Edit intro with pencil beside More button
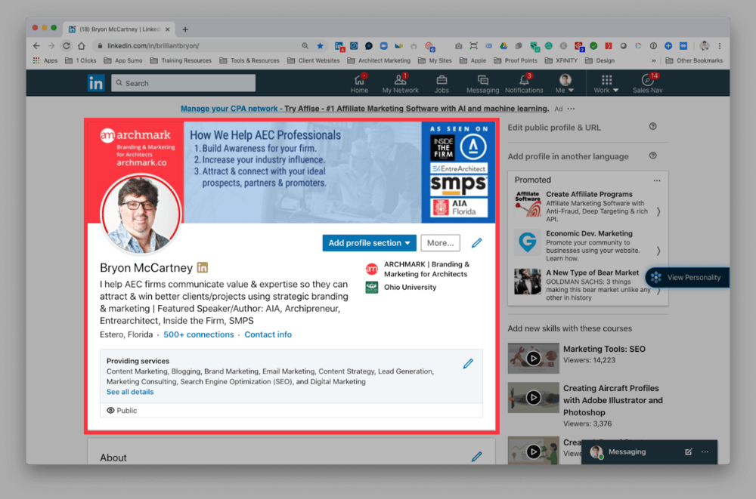Image resolution: width=756 pixels, height=499 pixels. (x=477, y=243)
